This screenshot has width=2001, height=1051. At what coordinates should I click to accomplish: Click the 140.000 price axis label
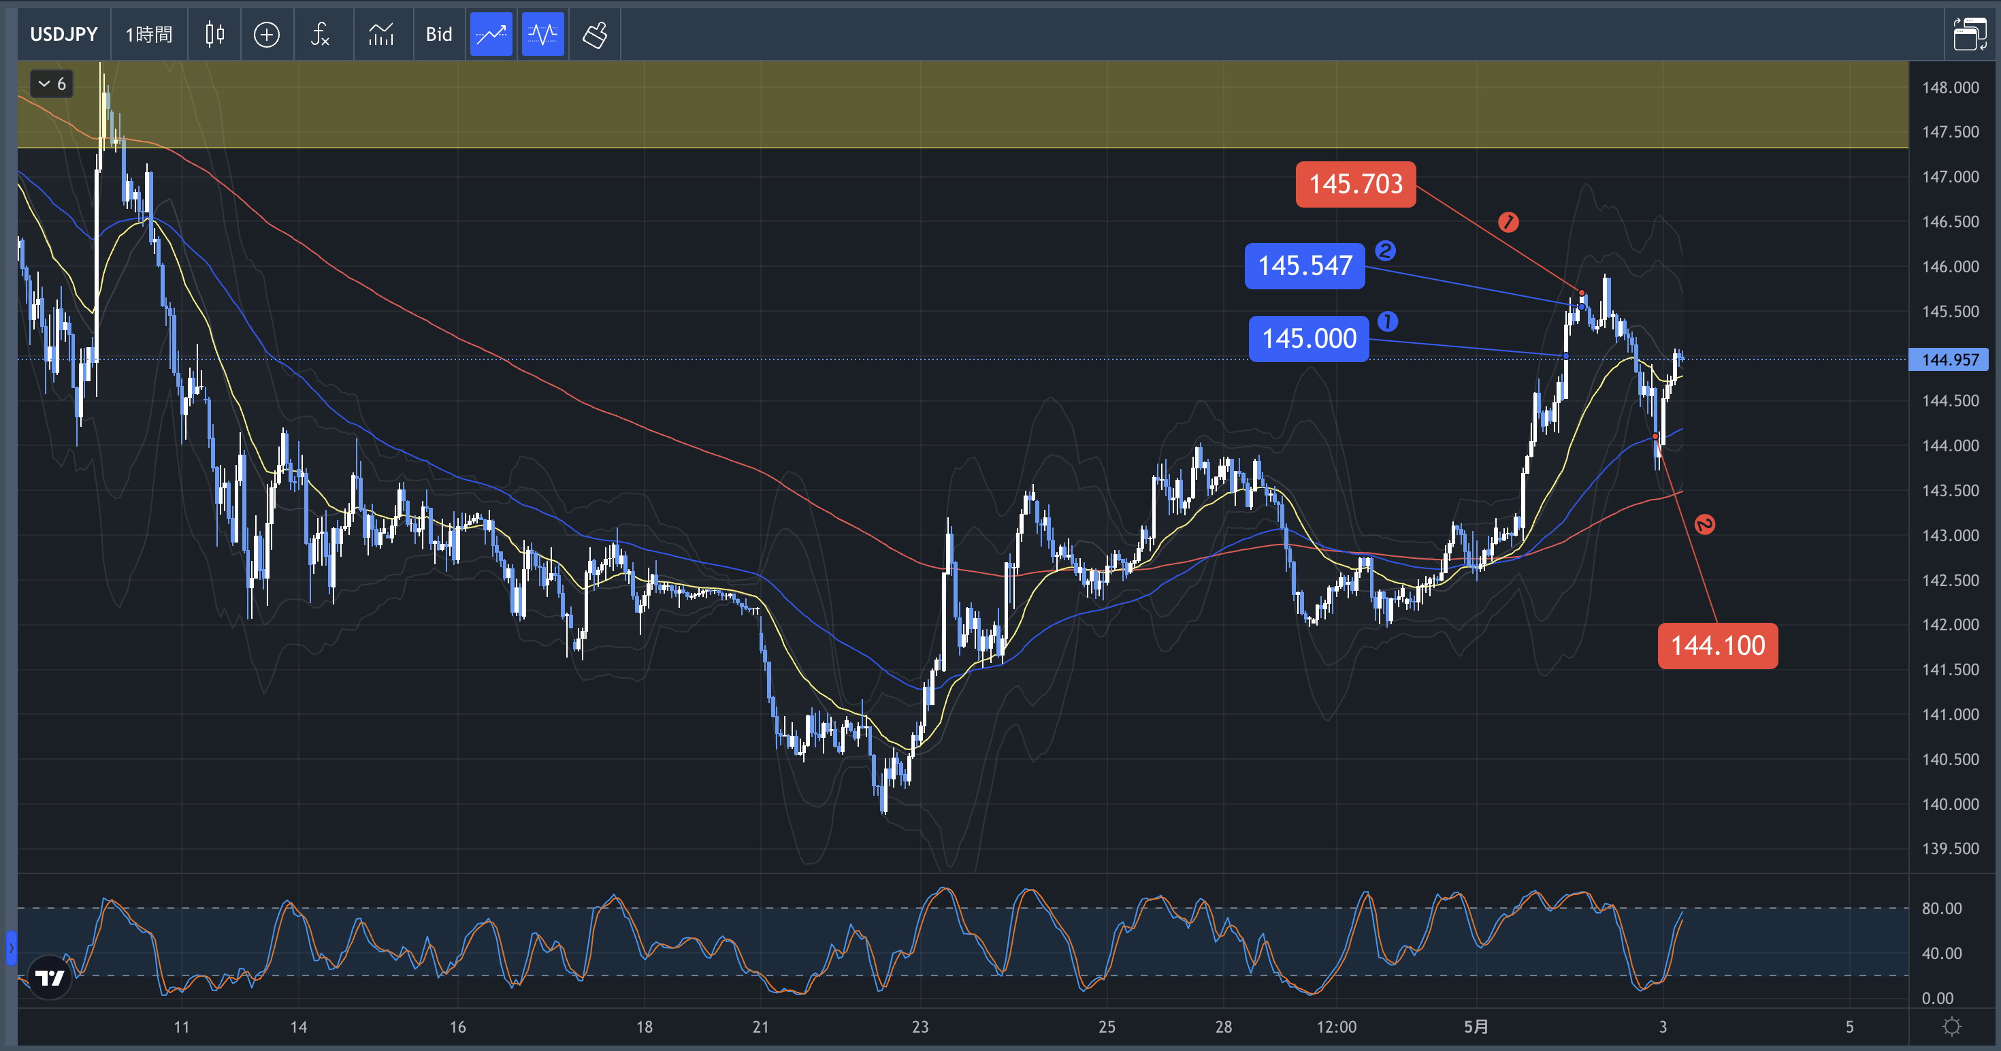(x=1950, y=804)
